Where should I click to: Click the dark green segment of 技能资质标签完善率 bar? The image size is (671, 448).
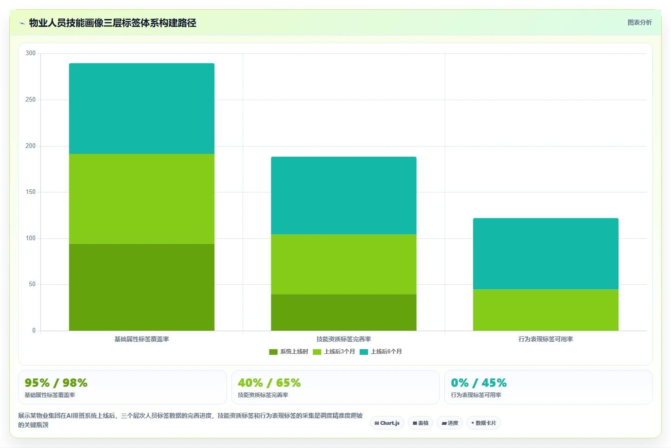pyautogui.click(x=344, y=313)
